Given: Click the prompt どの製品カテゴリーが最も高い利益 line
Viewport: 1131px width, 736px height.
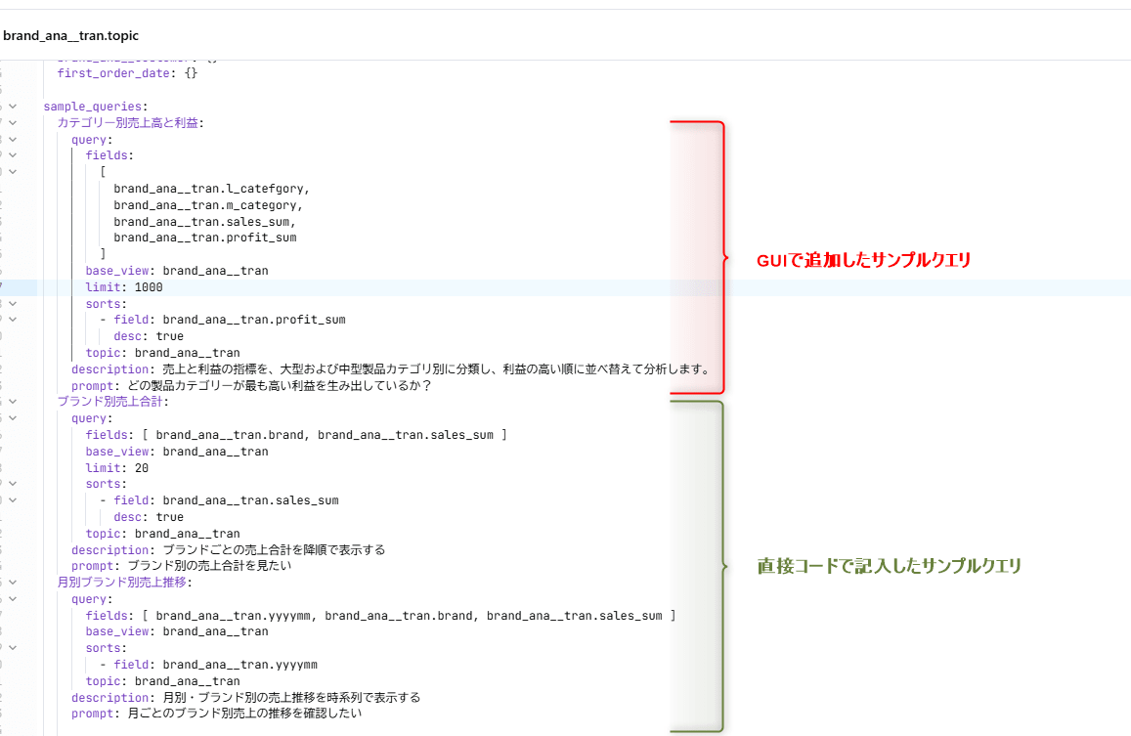Looking at the screenshot, I should point(251,385).
